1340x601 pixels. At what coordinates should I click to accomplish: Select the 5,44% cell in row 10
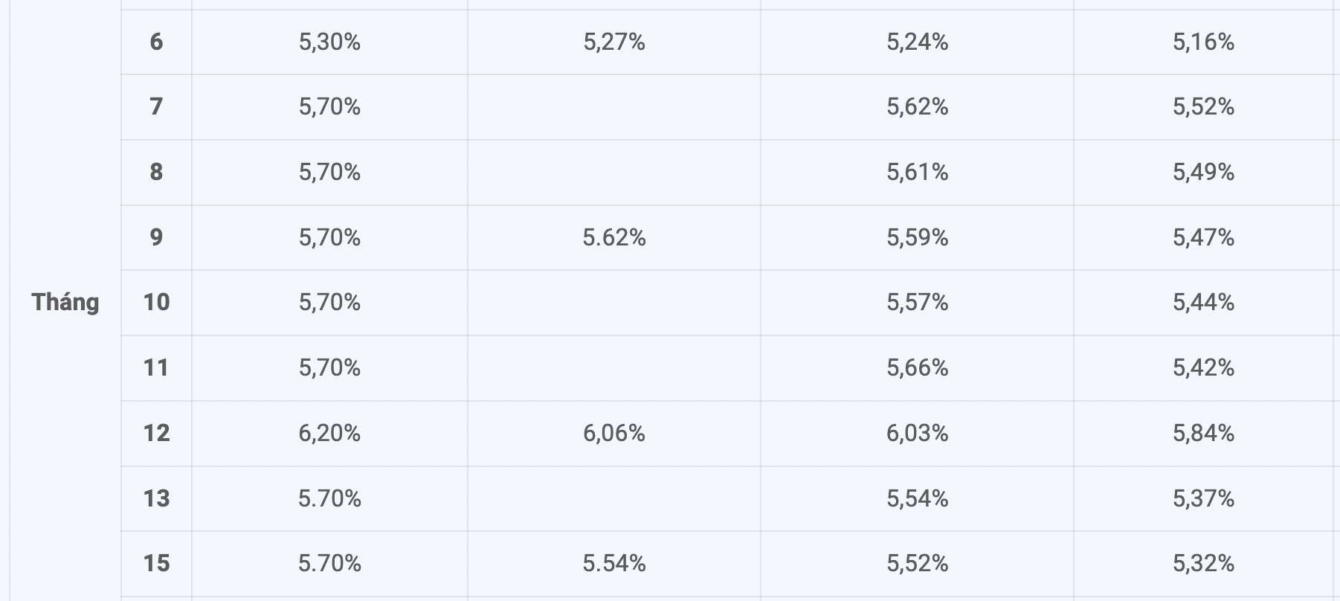click(x=1203, y=302)
